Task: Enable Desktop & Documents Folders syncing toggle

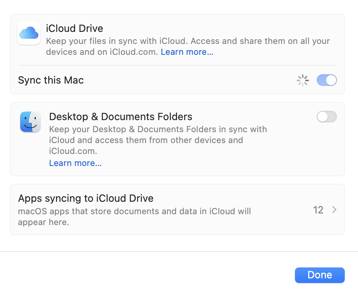Action: pyautogui.click(x=326, y=117)
